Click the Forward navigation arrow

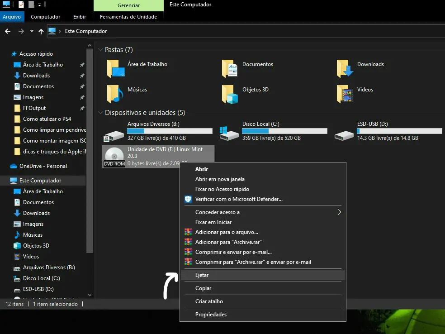21,31
